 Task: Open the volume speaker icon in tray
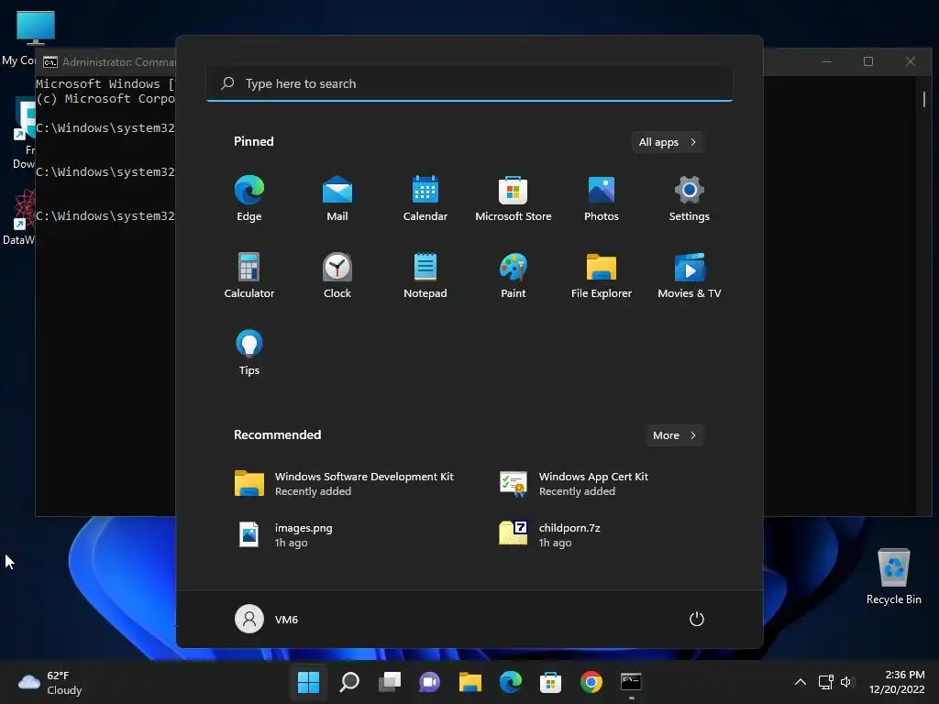(x=846, y=682)
